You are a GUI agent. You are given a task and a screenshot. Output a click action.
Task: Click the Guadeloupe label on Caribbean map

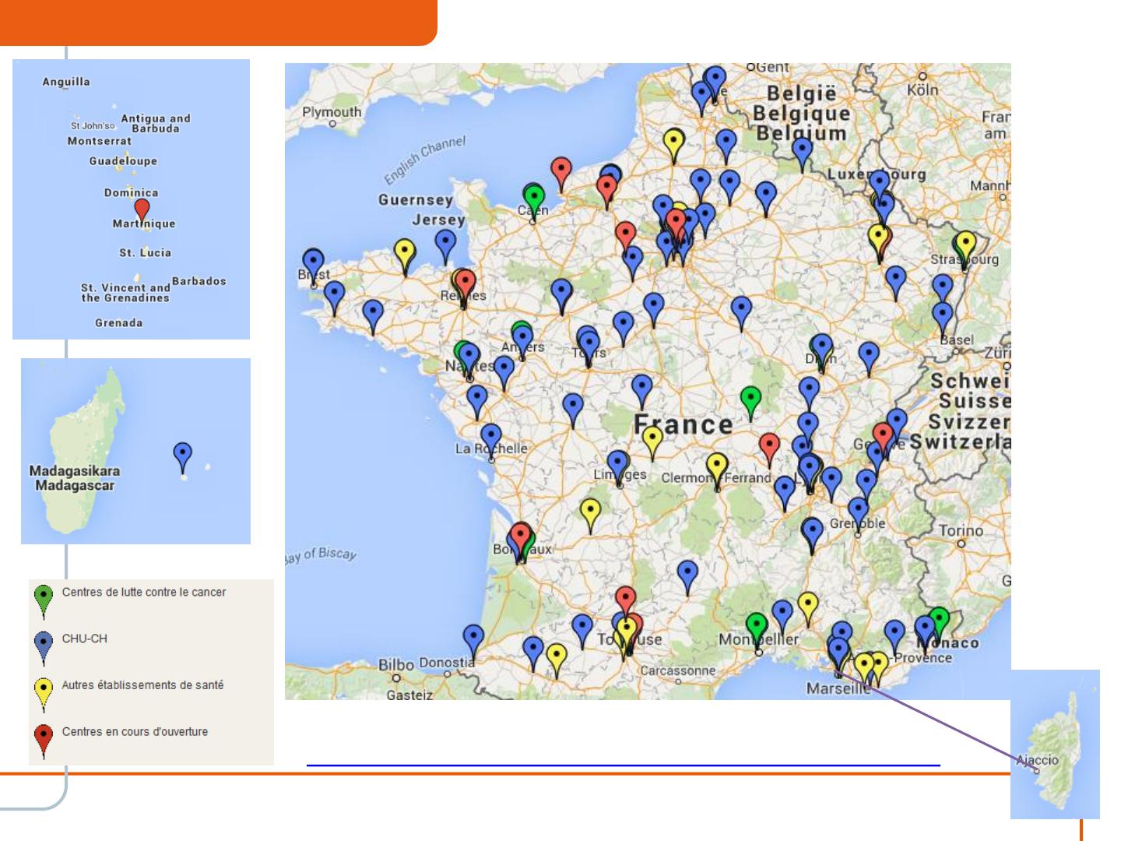click(123, 161)
